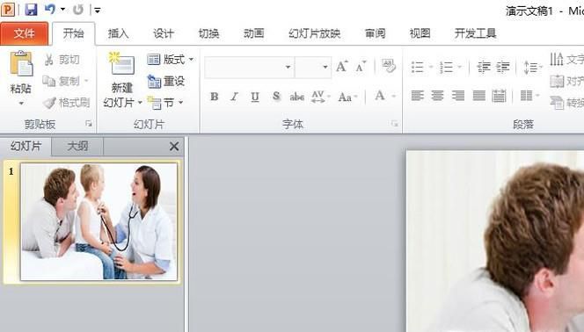Undo the last action
Viewport: 584px width, 332px height.
(50, 10)
